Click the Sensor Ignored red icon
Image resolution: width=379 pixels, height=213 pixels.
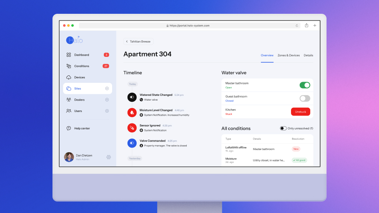pyautogui.click(x=132, y=128)
